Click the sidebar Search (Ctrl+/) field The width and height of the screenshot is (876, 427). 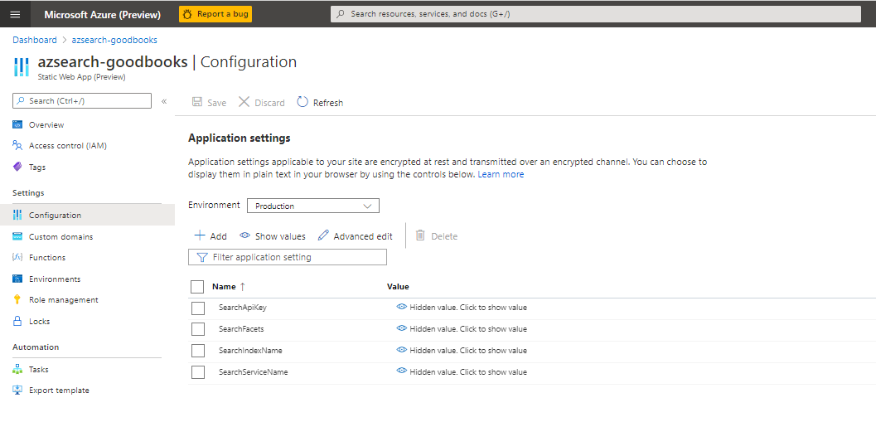(81, 100)
